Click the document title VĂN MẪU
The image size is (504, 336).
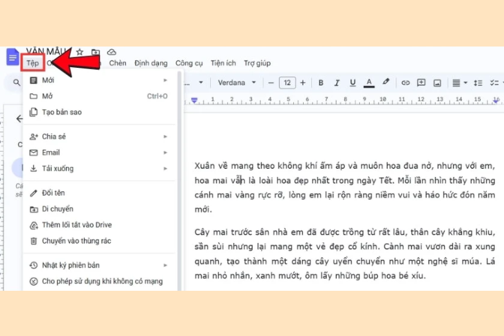(x=46, y=52)
